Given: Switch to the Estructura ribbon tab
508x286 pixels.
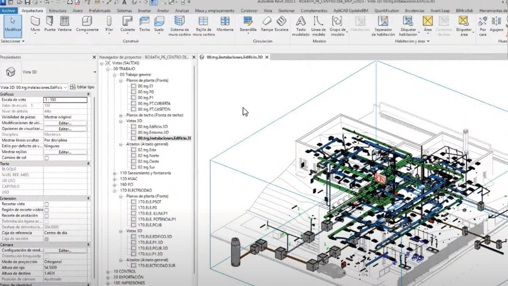Looking at the screenshot, I should coord(58,11).
